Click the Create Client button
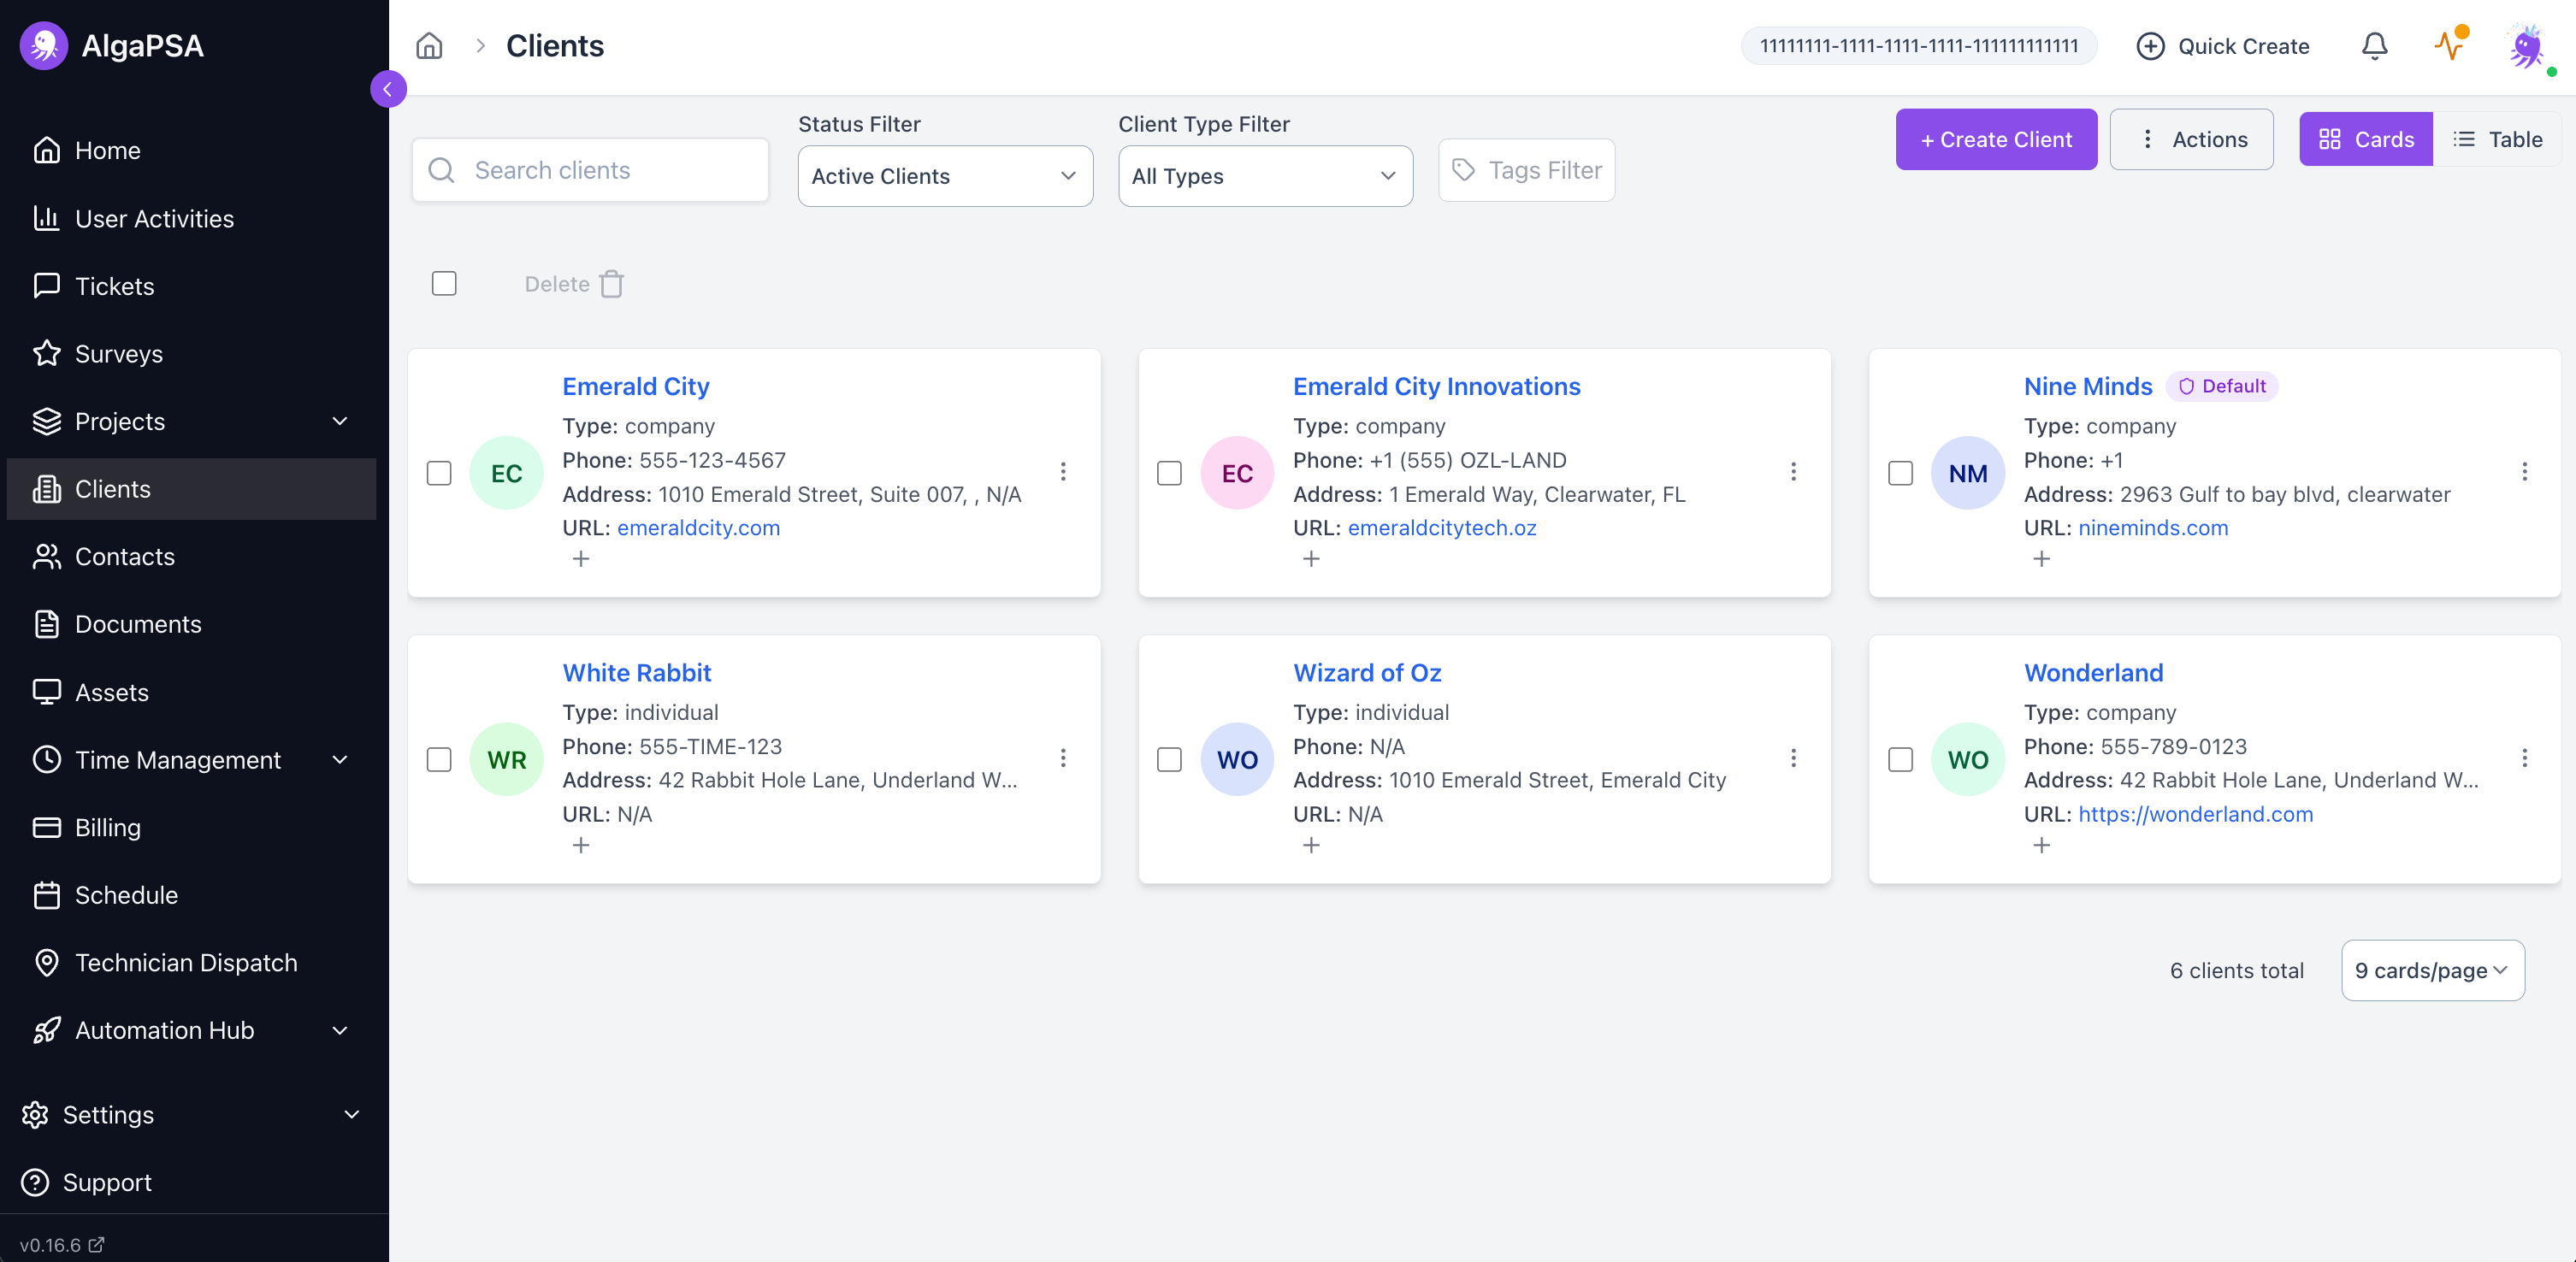 point(1995,139)
